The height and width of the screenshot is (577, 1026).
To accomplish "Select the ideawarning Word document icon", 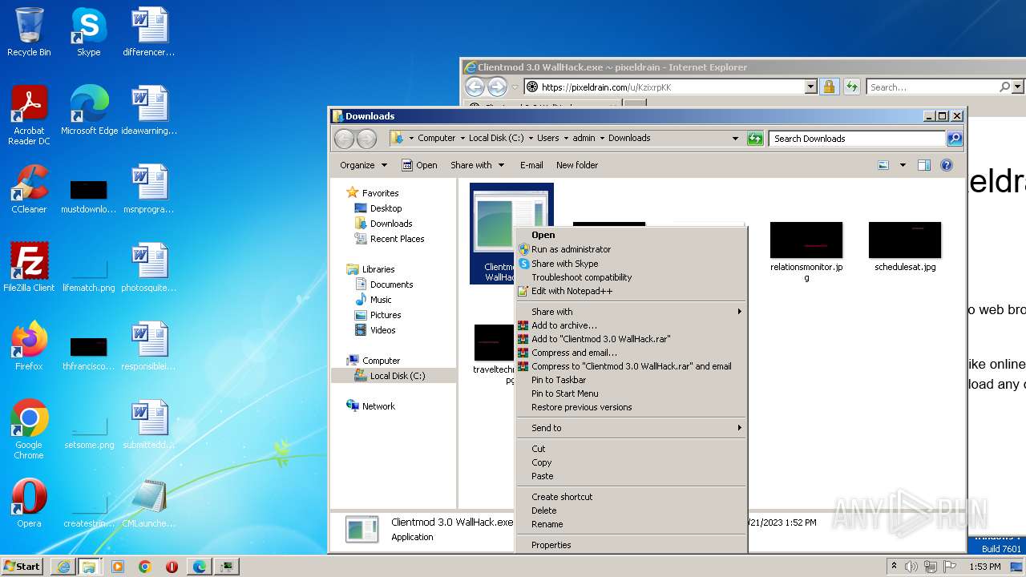I will click(x=149, y=110).
